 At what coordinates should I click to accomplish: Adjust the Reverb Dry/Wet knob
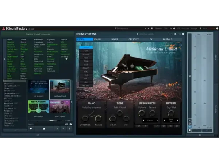point(171,113)
